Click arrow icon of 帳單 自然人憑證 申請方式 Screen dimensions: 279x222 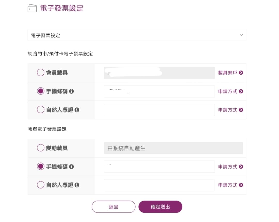(x=241, y=185)
